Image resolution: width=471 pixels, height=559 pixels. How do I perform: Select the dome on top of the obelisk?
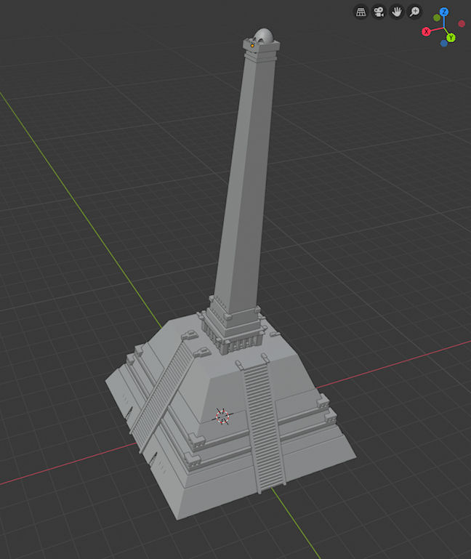click(x=265, y=36)
